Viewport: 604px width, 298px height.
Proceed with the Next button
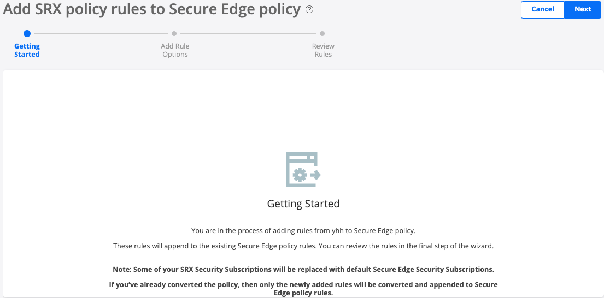coord(583,9)
